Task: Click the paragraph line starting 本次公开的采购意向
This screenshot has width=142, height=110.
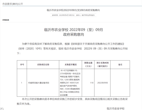Action: tap(75, 99)
